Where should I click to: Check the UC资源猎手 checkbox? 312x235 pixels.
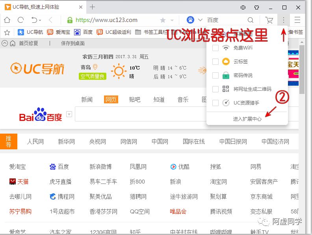[215, 103]
